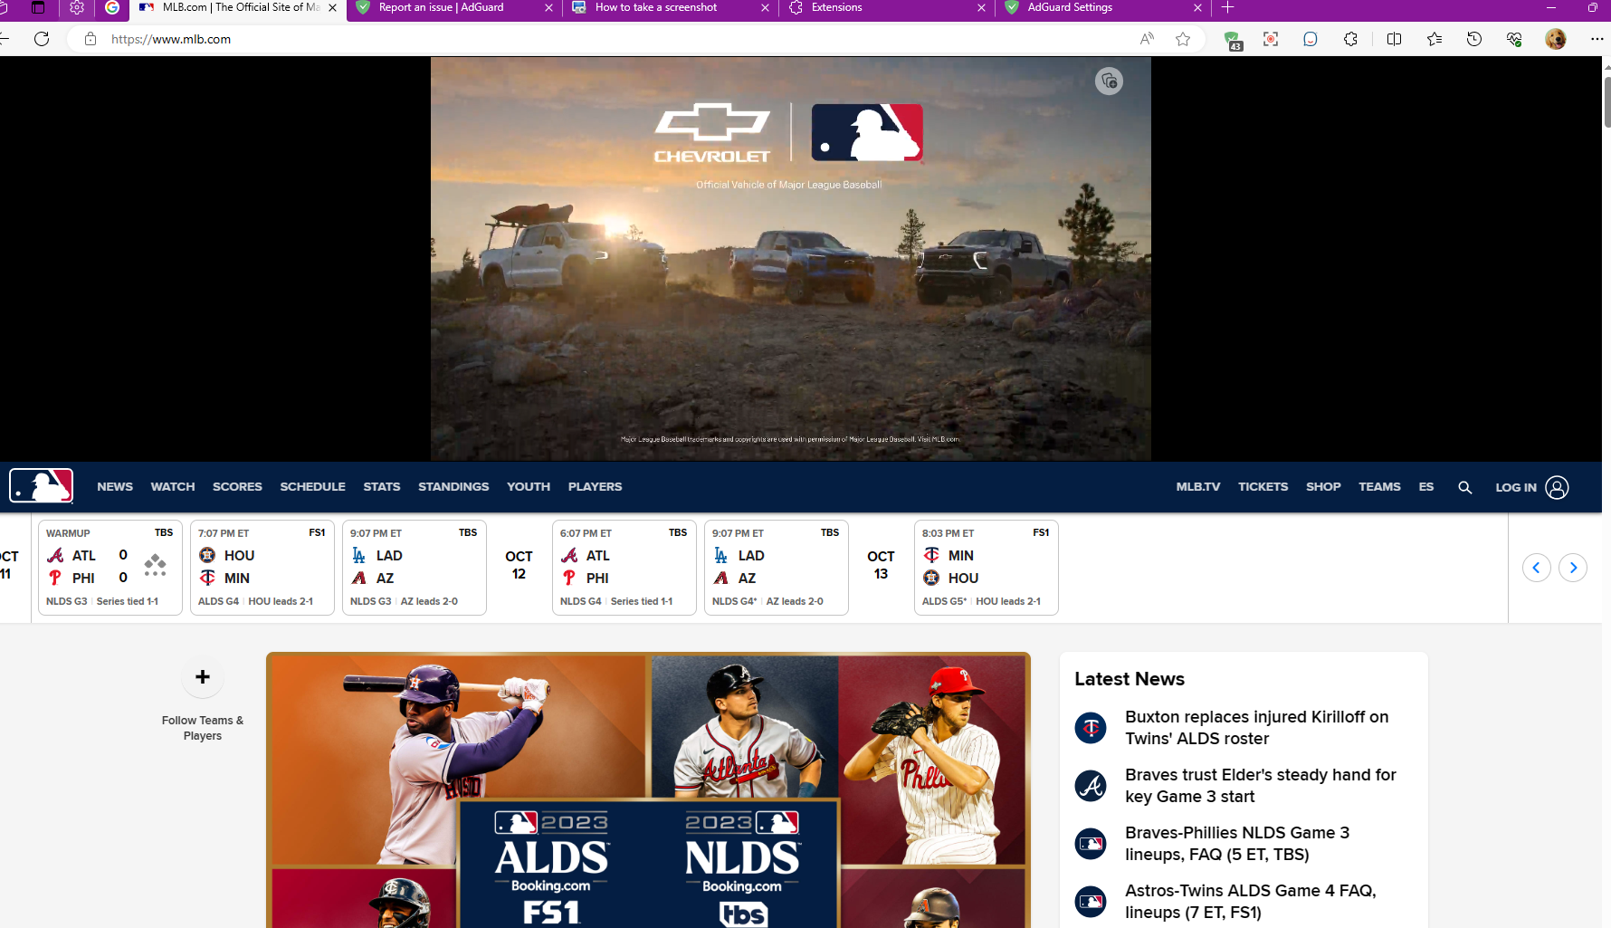Open the search on the MLB navigation bar
Image resolution: width=1611 pixels, height=928 pixels.
1464,487
